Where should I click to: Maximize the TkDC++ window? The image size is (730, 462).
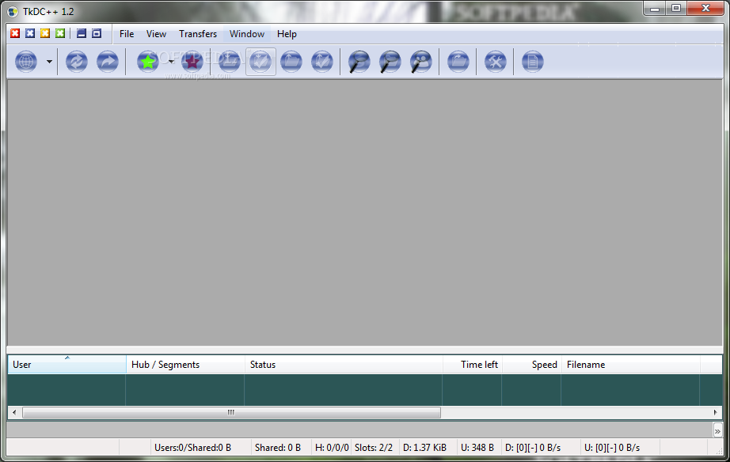point(676,8)
